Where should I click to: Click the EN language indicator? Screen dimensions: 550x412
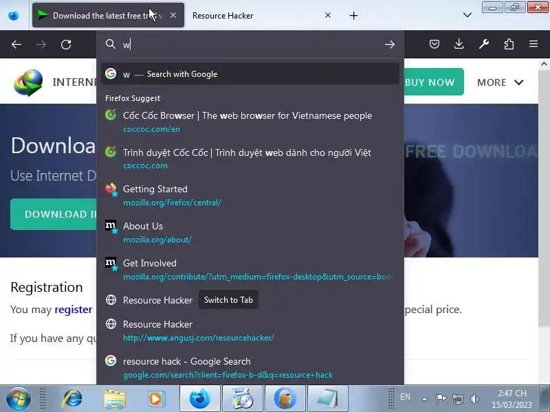click(x=405, y=397)
